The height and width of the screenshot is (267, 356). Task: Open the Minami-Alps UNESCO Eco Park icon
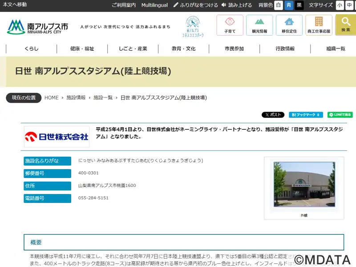click(193, 26)
